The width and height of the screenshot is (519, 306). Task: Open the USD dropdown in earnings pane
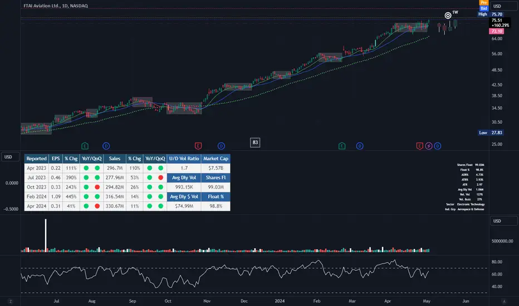[10, 157]
